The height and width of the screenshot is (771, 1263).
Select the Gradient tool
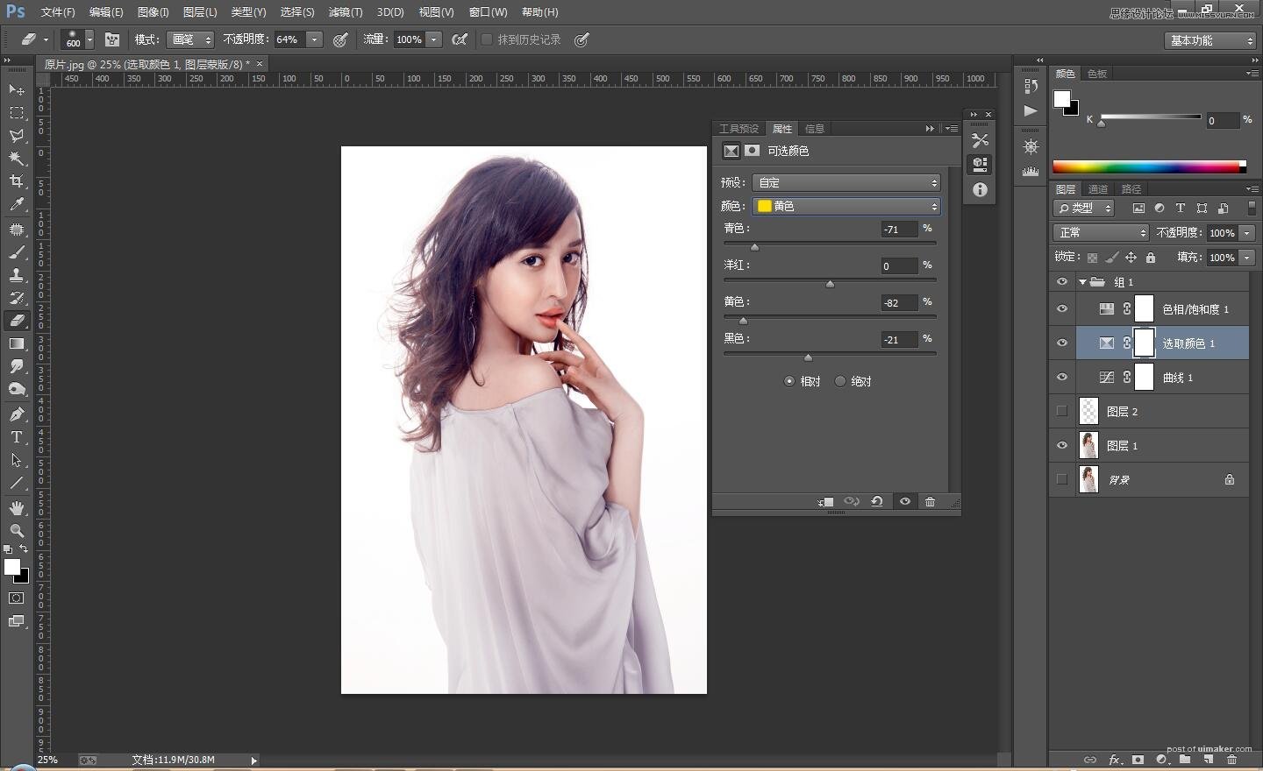coord(17,343)
